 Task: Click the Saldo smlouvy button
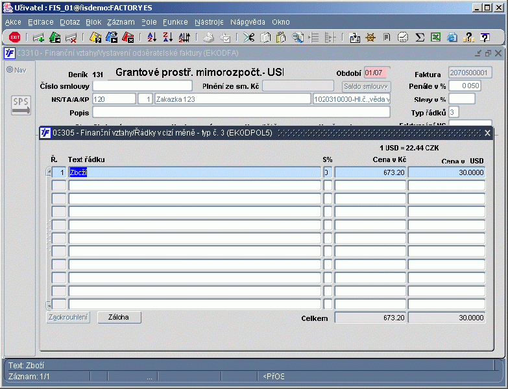tap(366, 86)
